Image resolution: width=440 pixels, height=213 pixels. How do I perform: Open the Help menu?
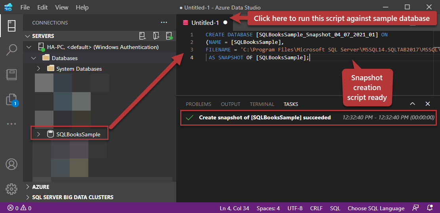[82, 7]
